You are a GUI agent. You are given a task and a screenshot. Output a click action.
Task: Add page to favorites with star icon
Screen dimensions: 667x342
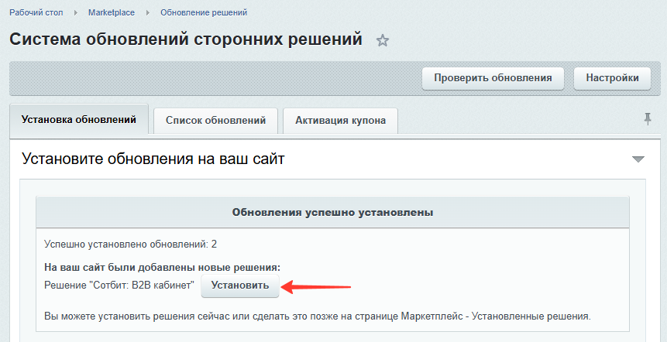tap(383, 41)
